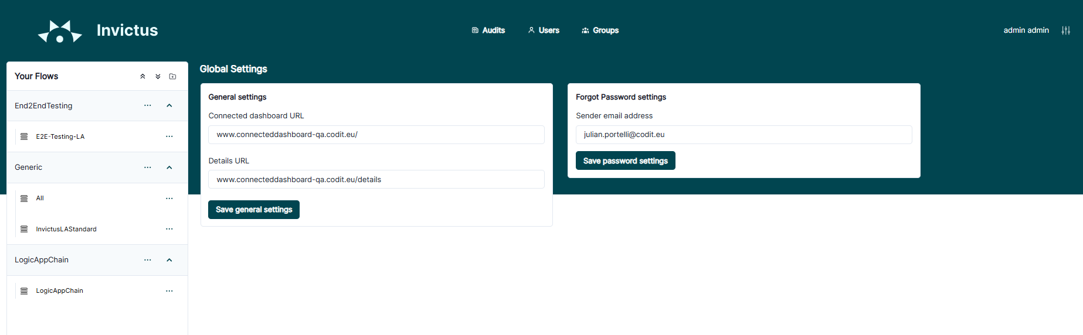Viewport: 1083px width, 335px height.
Task: Click the add folder icon in Your Flows
Action: tap(172, 77)
